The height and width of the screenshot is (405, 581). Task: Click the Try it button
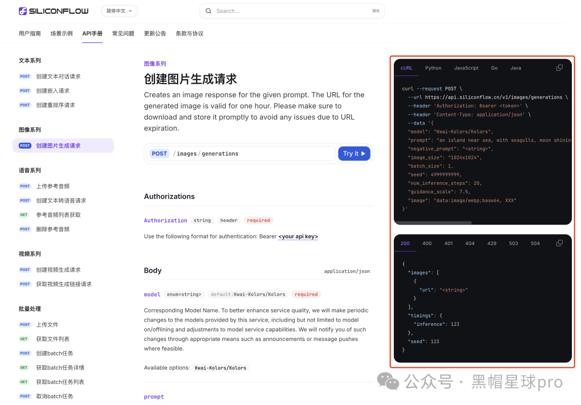pos(354,153)
